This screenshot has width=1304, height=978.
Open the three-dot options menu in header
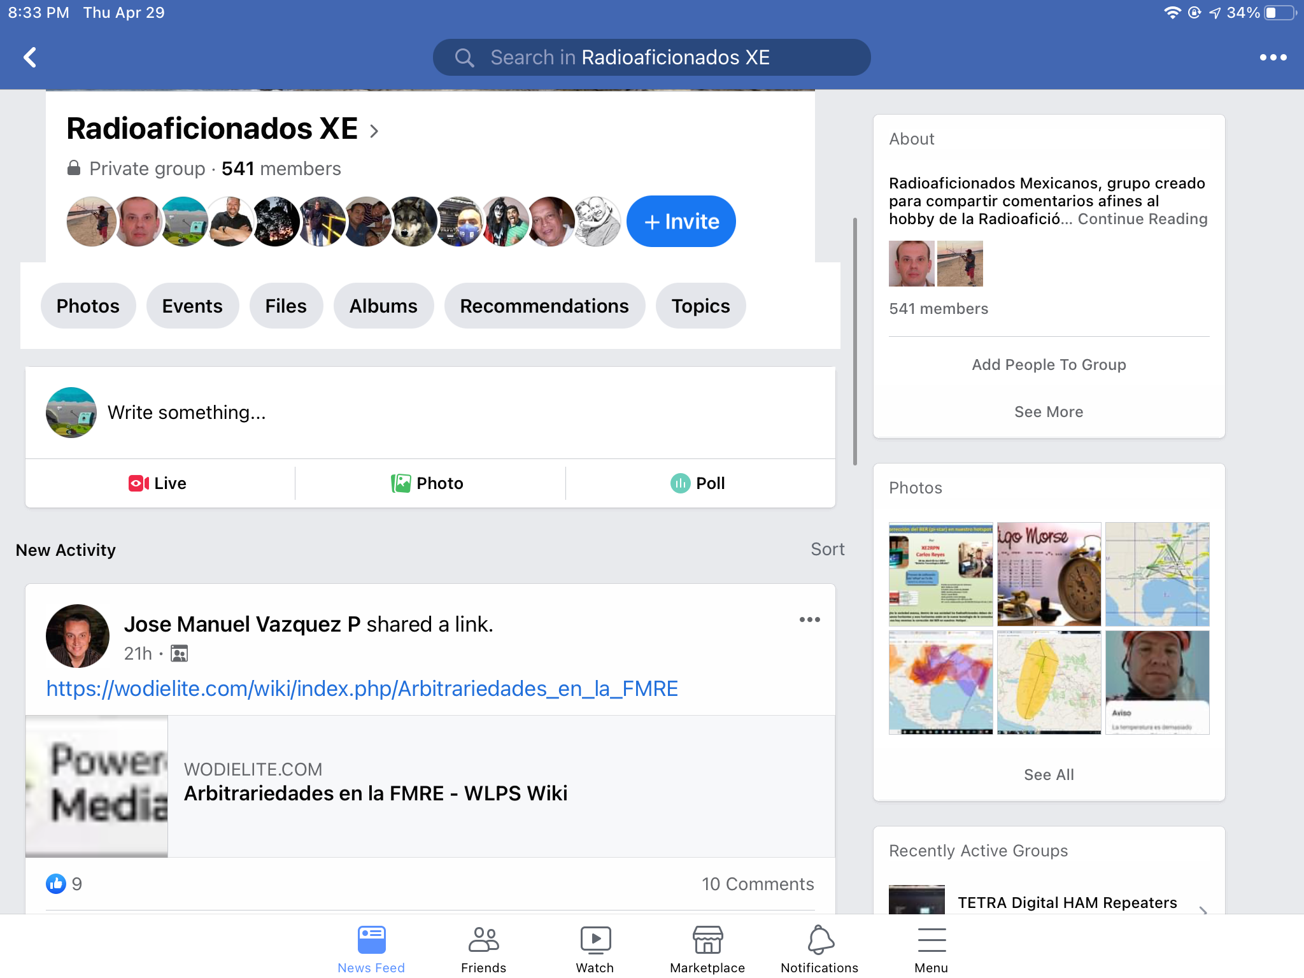(x=1273, y=57)
